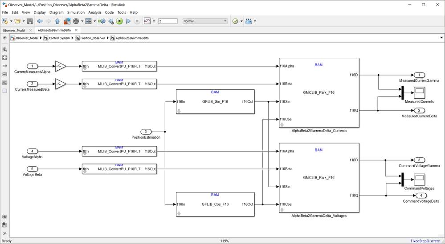
Task: Click Position_Observer in the breadcrumb
Action: pyautogui.click(x=93, y=38)
